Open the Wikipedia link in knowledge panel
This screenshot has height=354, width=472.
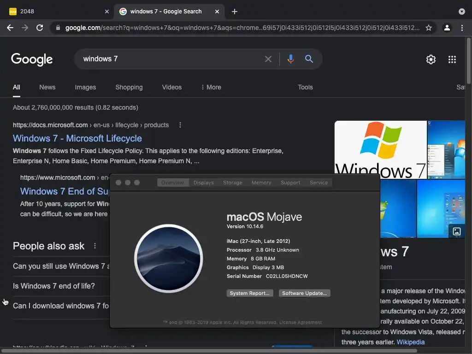(x=411, y=342)
